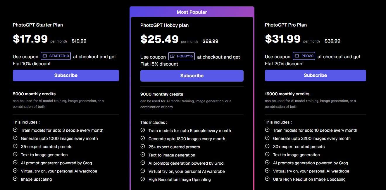This screenshot has width=386, height=190.
Task: Click the $25.49 Hobby plan price
Action: click(x=160, y=39)
